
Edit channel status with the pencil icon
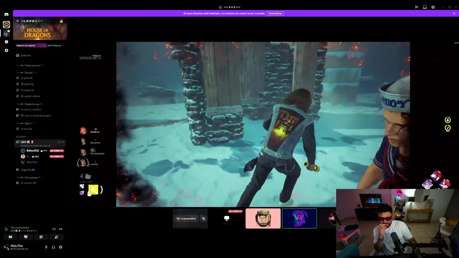tap(49, 146)
